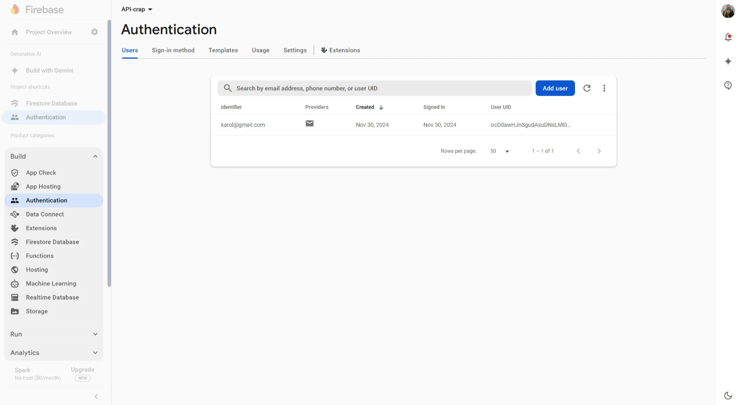The width and height of the screenshot is (740, 405).
Task: Click the sidebar vertical scrollbar
Action: coord(109,153)
